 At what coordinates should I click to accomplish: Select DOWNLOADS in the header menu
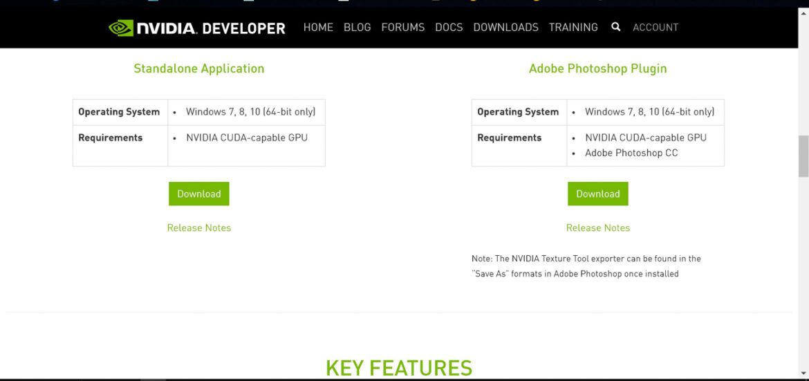505,28
